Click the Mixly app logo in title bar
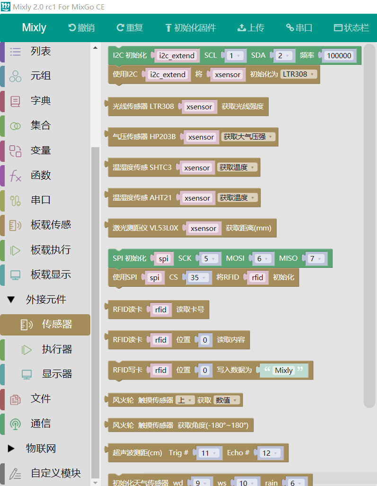 pyautogui.click(x=6, y=7)
